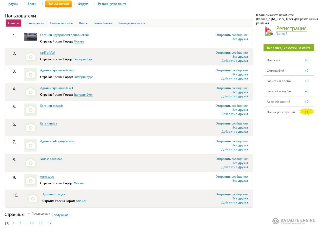Click the camera avatar of user Администрация
Screen dimensions: 321x229
pyautogui.click(x=33, y=198)
